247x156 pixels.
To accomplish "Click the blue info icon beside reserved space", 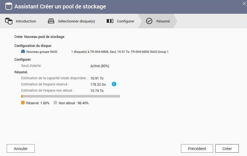I will point(114,84).
